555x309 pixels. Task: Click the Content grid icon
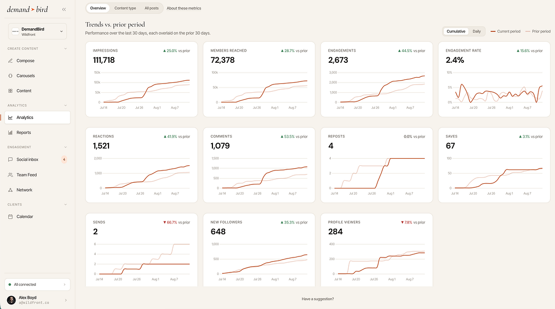(x=10, y=91)
